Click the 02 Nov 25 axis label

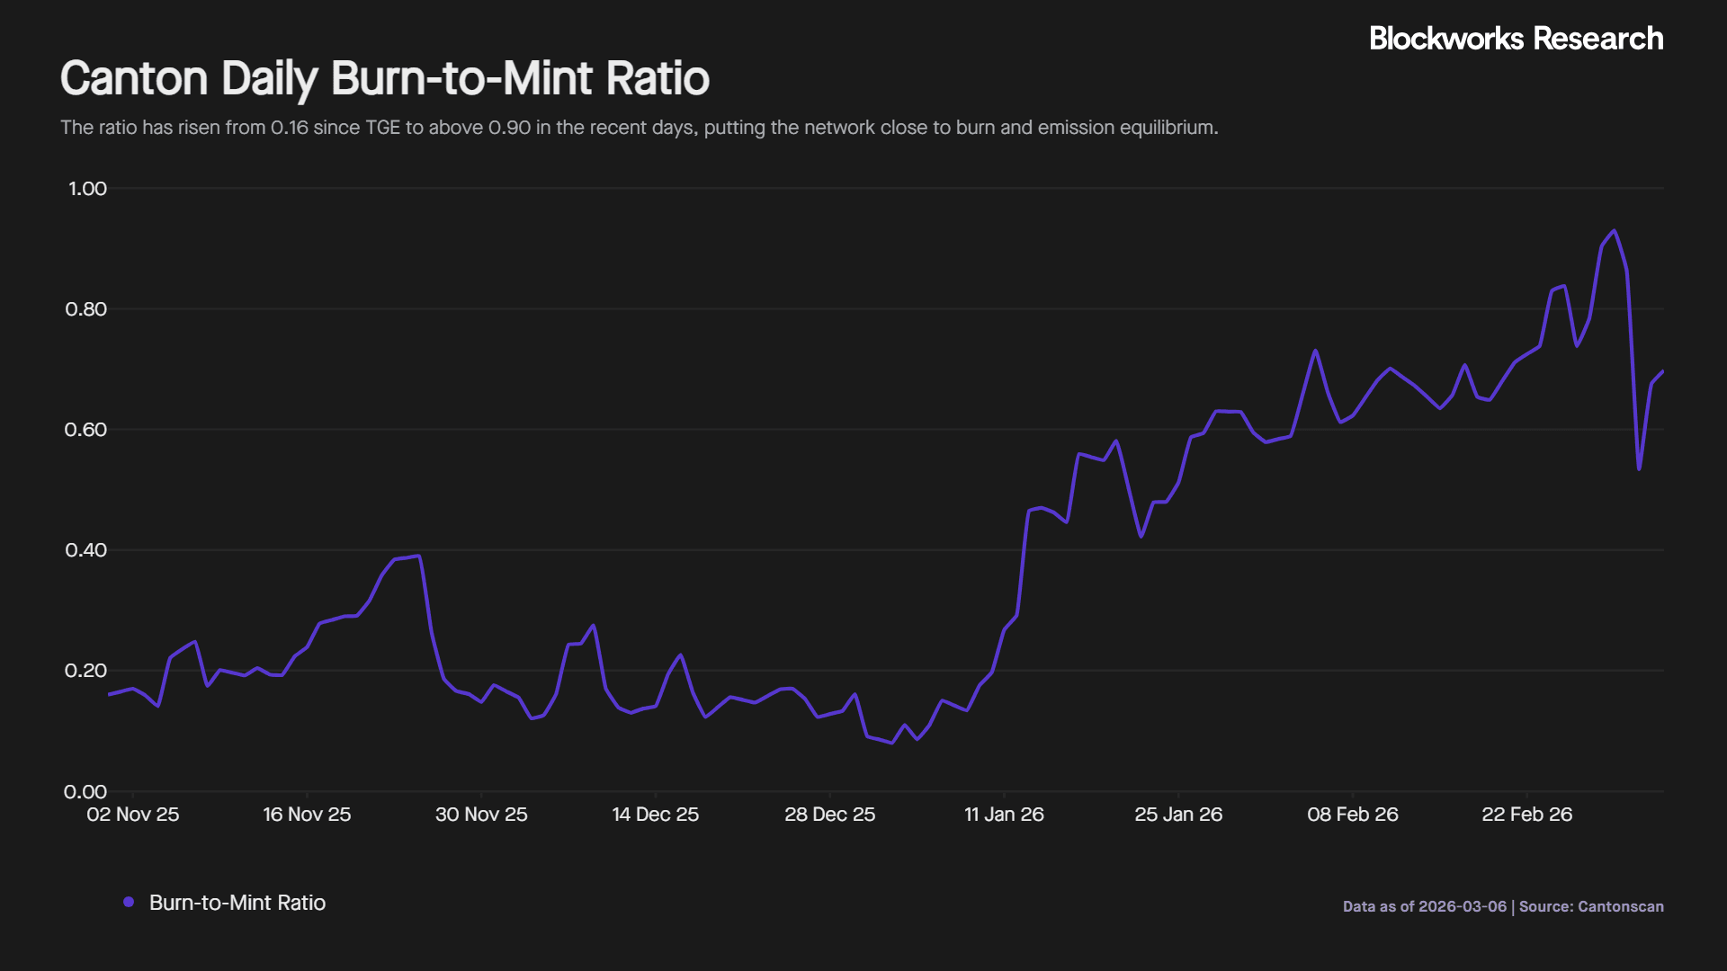pyautogui.click(x=133, y=815)
